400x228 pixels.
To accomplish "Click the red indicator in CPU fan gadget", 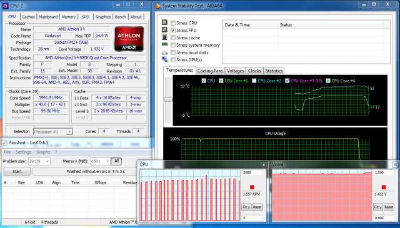I will coord(252,187).
